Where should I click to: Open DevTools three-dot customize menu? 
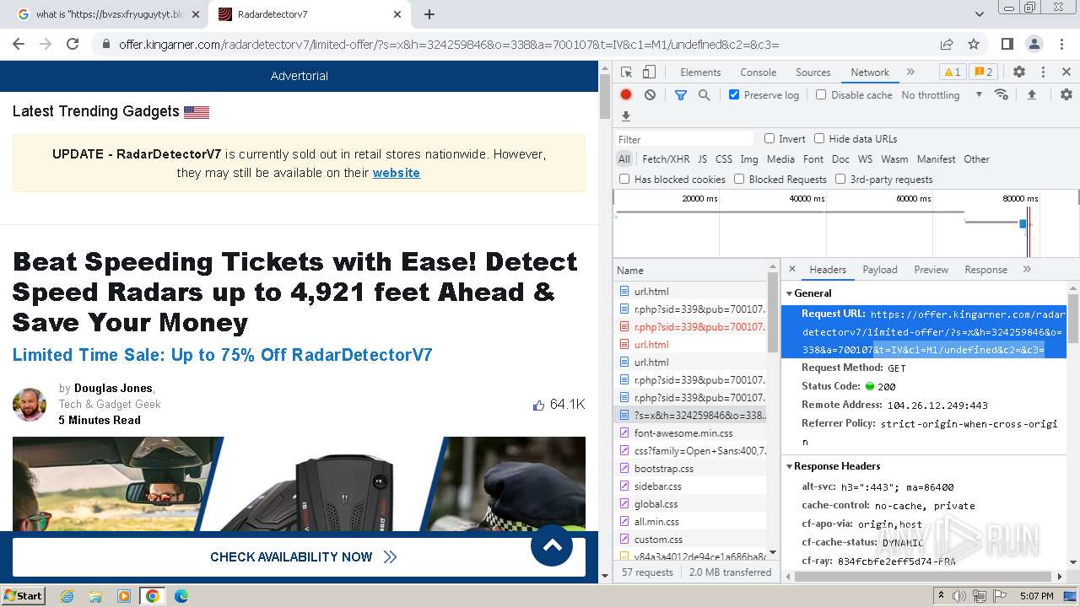tap(1043, 73)
